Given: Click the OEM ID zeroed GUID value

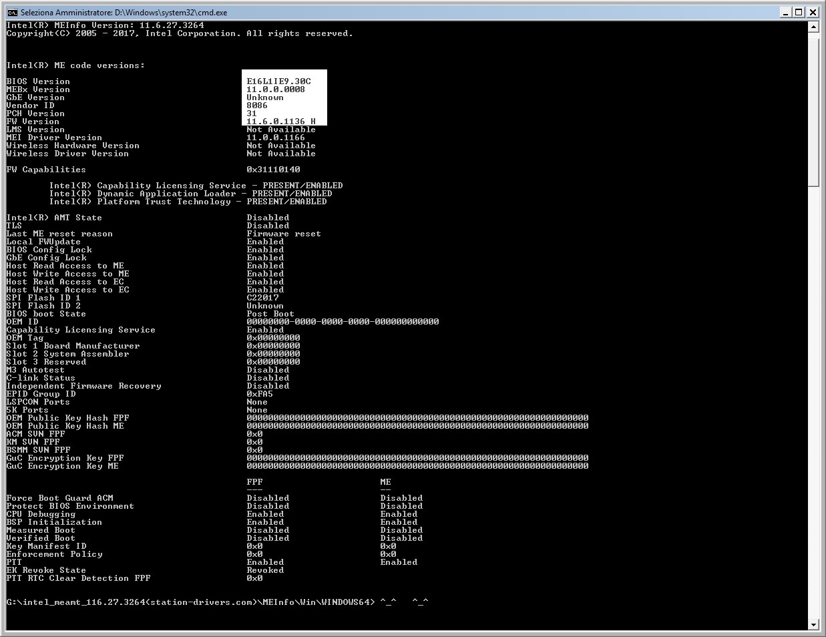Looking at the screenshot, I should 343,322.
